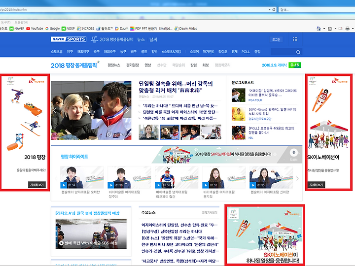The image size is (355, 266).
Task: Click into the Naver Sports search field
Action: [x=283, y=52]
